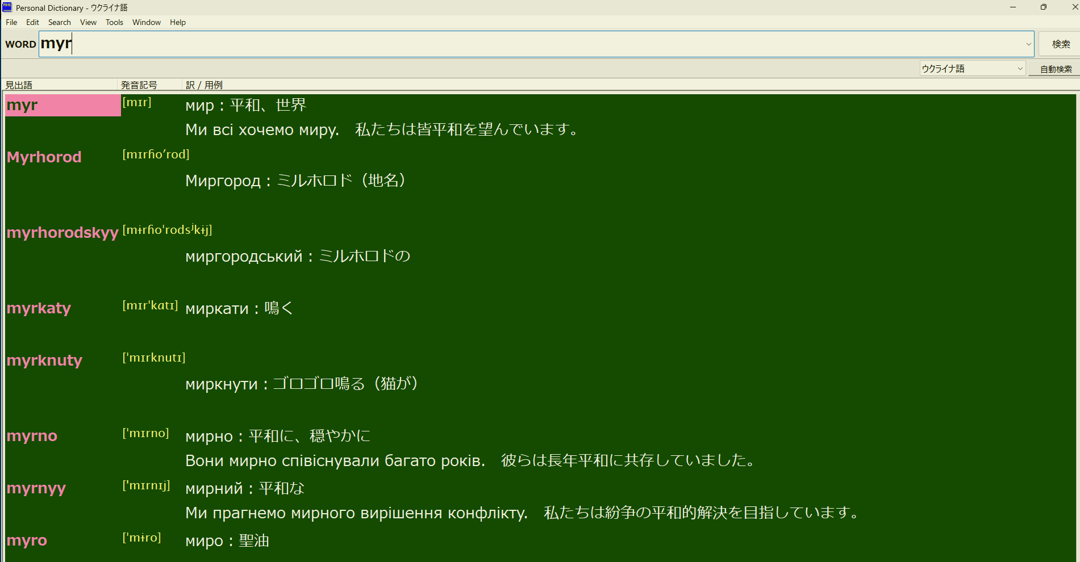Open the File menu
Screen dimensions: 1080x562
(11, 22)
